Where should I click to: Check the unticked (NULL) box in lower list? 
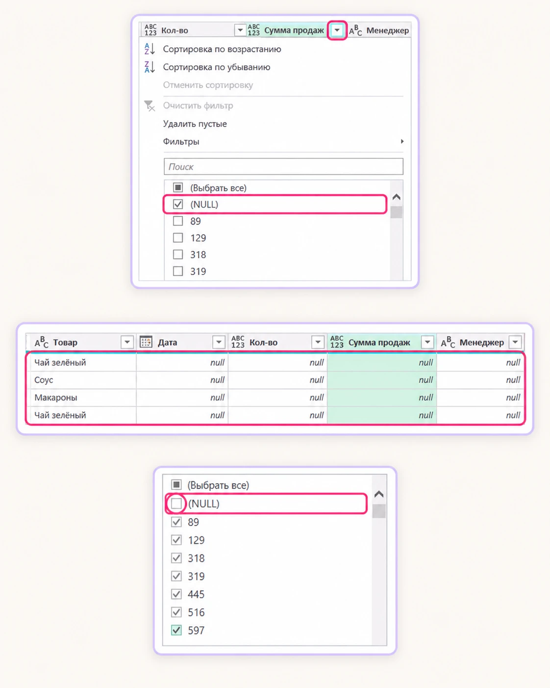coord(176,503)
